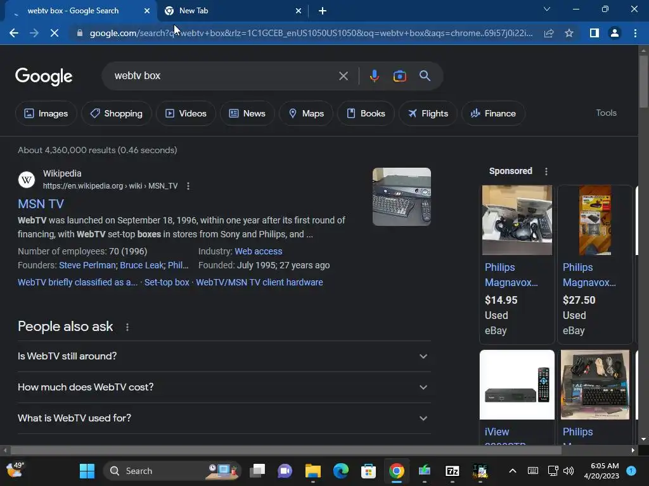649x486 pixels.
Task: Show hidden system tray icons
Action: [512, 471]
